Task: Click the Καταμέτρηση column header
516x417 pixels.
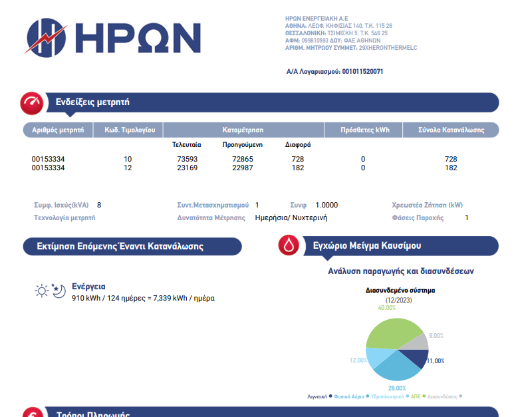Action: click(243, 130)
